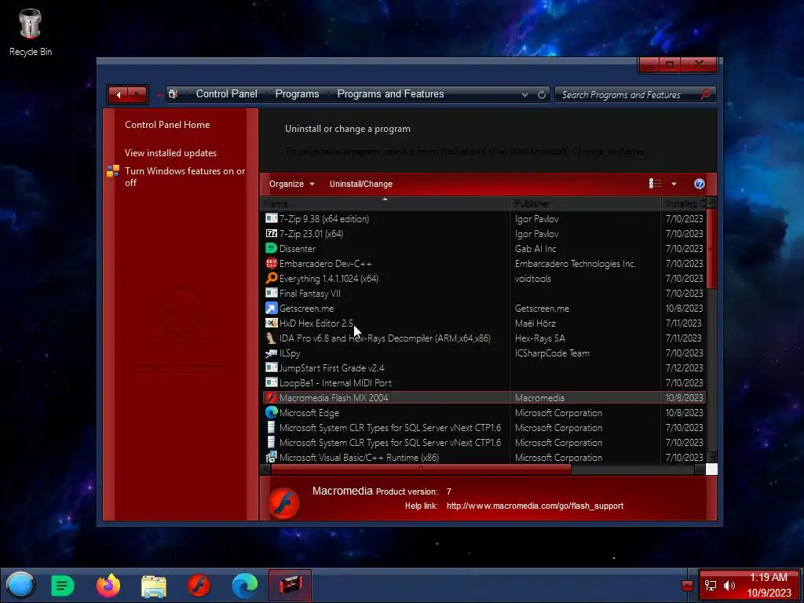Image resolution: width=804 pixels, height=603 pixels.
Task: Click the volume speaker tray icon
Action: tap(729, 586)
